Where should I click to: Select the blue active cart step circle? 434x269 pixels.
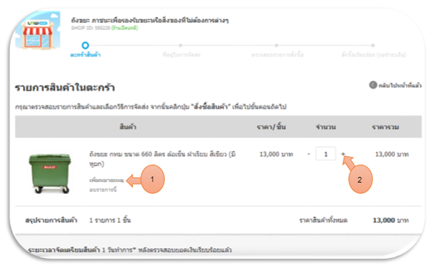85,45
